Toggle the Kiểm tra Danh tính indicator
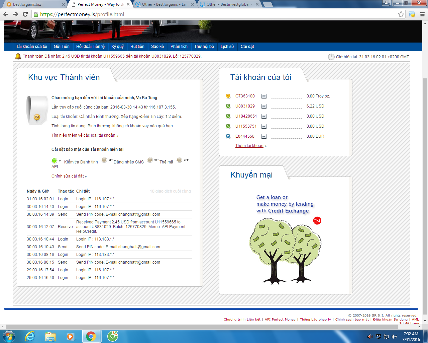428x343 pixels. click(55, 160)
